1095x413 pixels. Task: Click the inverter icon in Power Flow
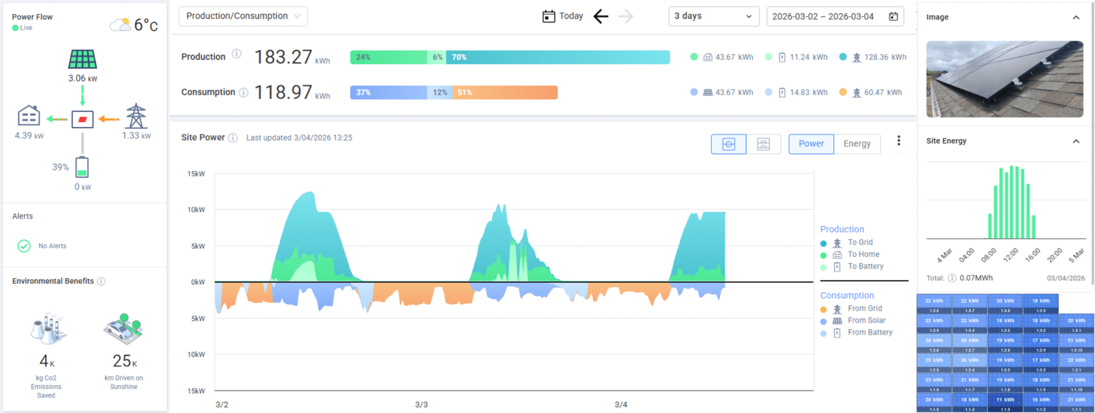pyautogui.click(x=82, y=119)
